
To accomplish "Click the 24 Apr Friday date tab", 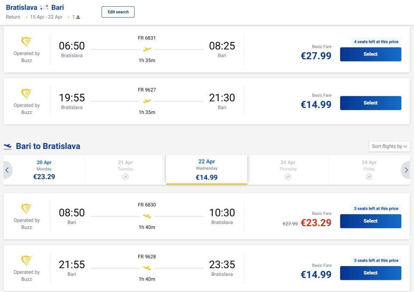I will pos(369,170).
